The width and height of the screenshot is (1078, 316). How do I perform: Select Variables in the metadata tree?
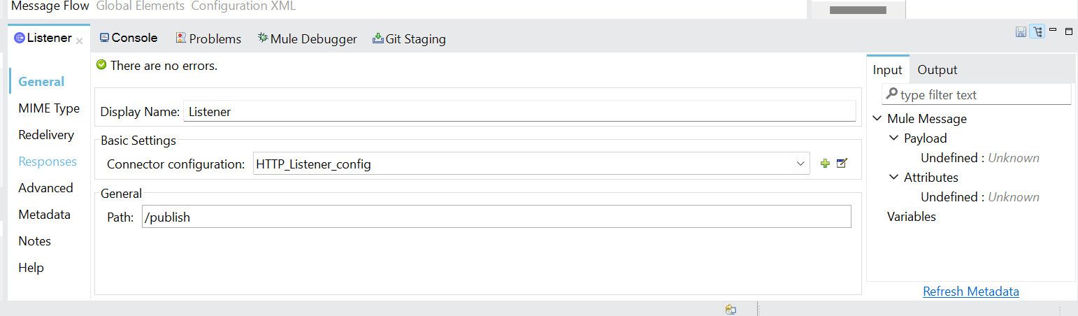[911, 217]
